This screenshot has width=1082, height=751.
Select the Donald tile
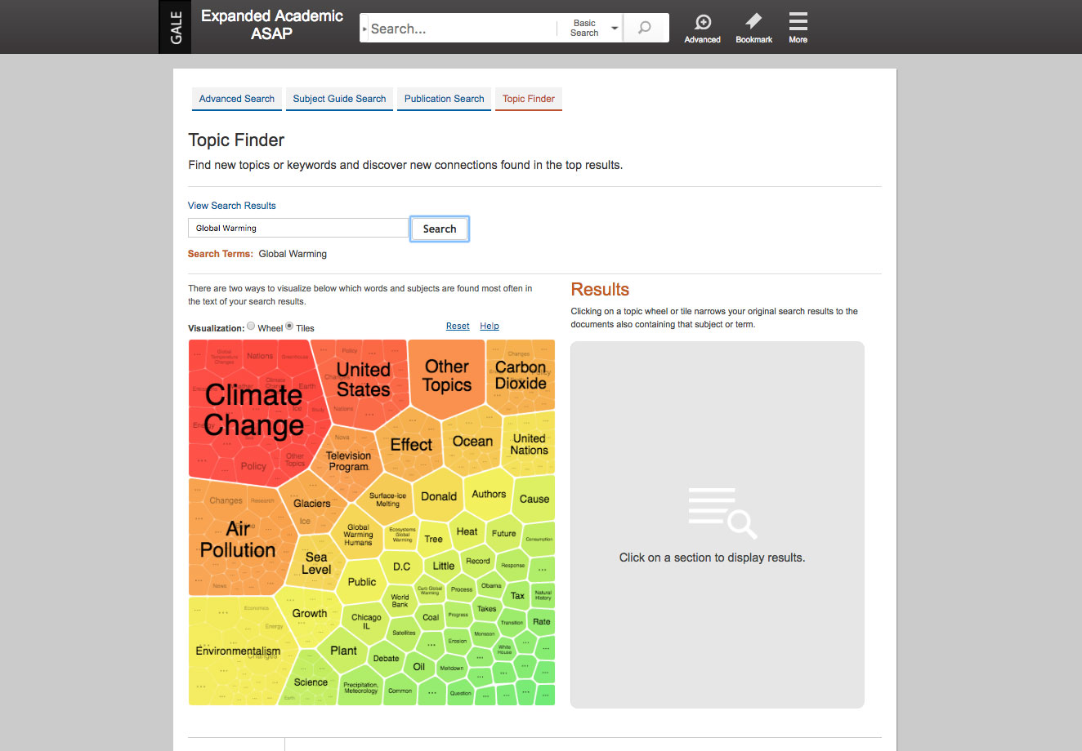coord(439,496)
